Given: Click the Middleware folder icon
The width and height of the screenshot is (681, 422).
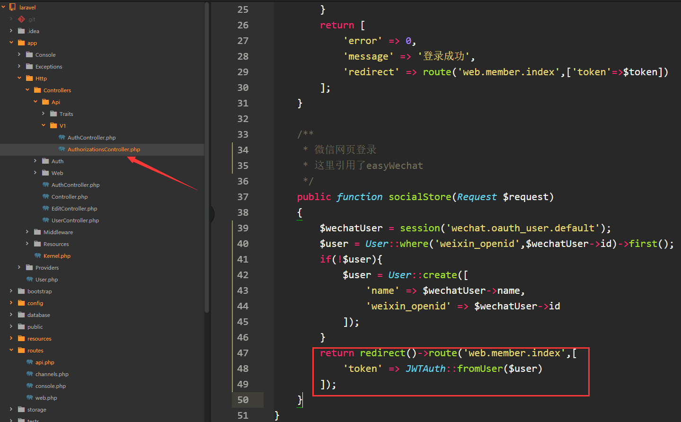Looking at the screenshot, I should pos(37,232).
